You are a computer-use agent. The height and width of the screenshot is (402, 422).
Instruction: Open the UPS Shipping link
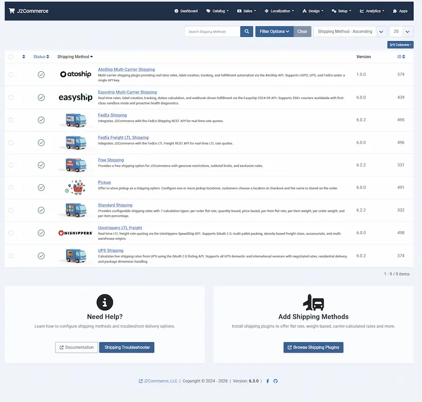[111, 251]
